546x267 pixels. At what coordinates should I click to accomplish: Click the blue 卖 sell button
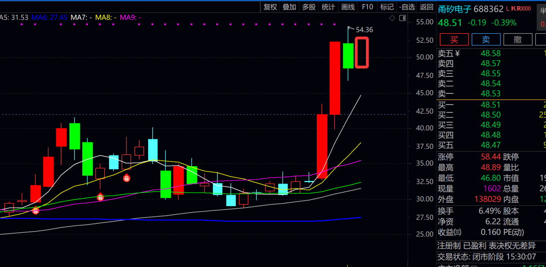tap(486, 39)
